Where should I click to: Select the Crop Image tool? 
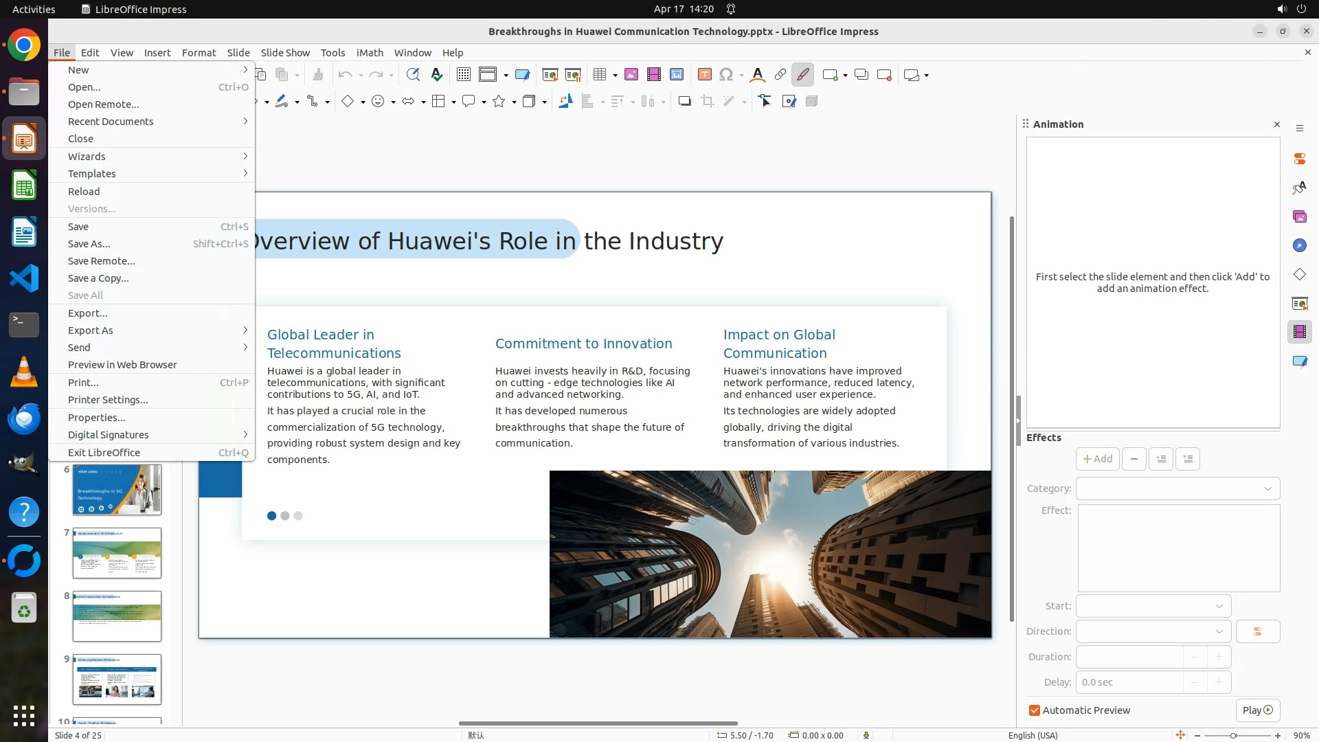click(707, 102)
